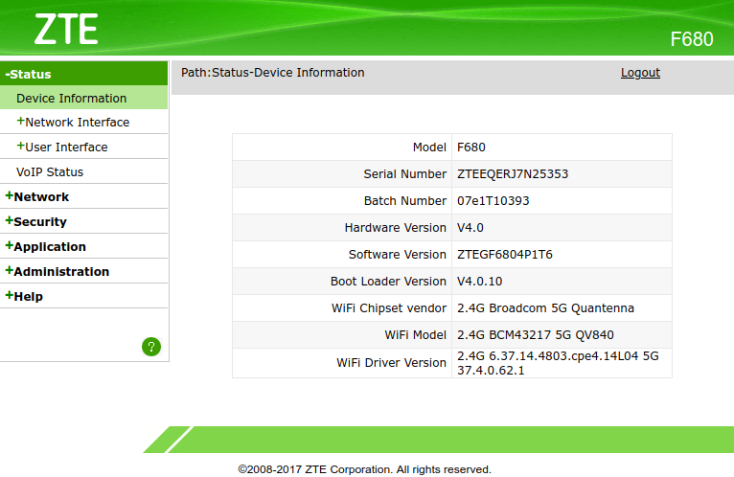
Task: Click the WiFi Model label
Action: coord(415,334)
